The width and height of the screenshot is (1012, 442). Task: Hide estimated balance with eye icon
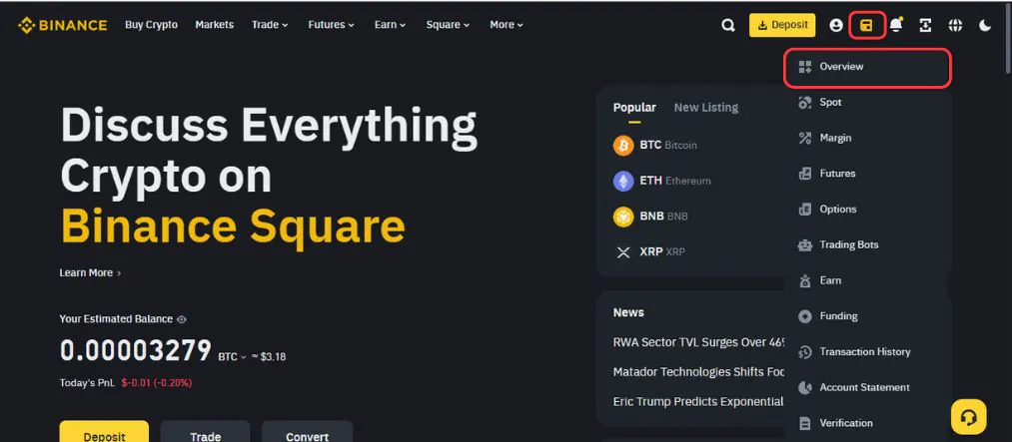click(182, 319)
